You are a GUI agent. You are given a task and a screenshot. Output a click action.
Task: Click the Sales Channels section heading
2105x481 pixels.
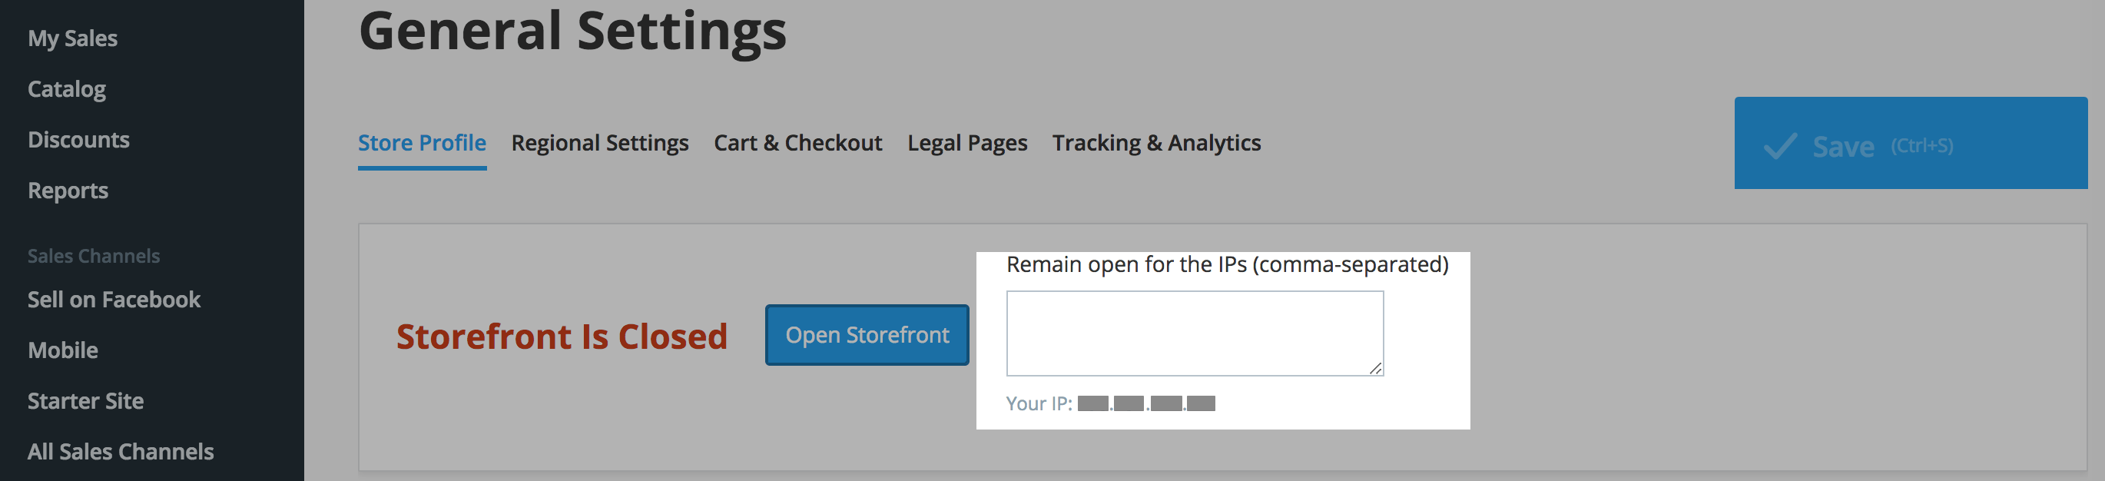tap(94, 256)
